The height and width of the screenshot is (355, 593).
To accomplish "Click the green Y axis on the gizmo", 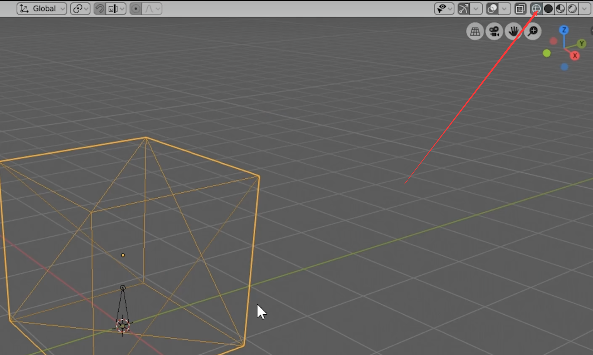I will (x=582, y=44).
